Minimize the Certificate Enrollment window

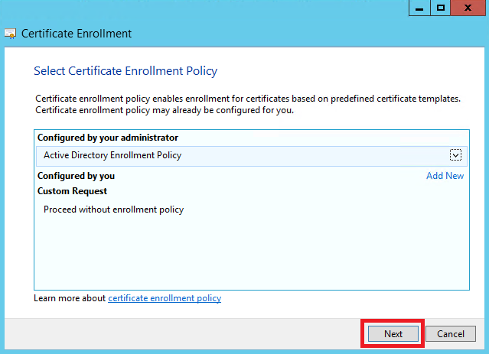[419, 8]
